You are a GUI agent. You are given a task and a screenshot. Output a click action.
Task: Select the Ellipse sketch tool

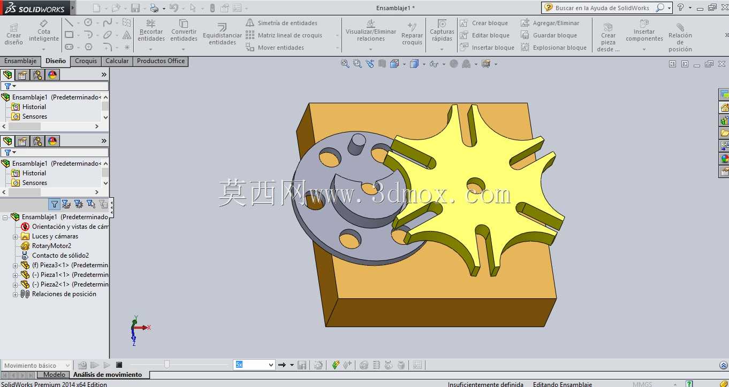[108, 35]
